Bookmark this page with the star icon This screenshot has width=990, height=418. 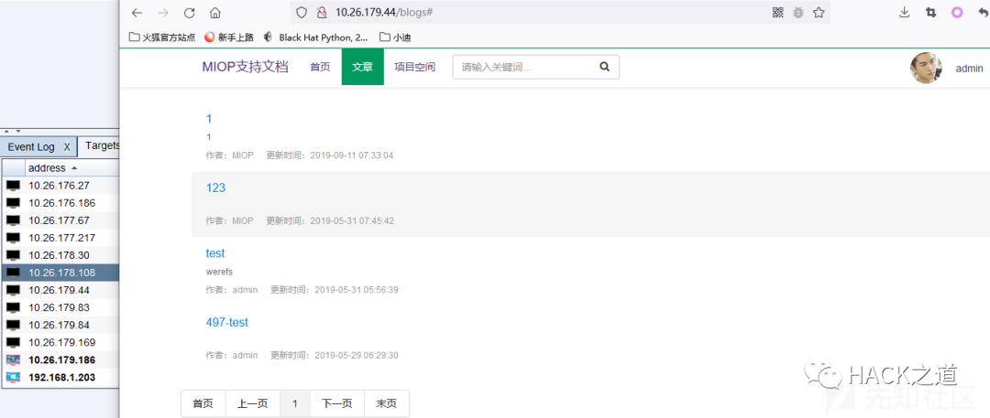pos(819,13)
